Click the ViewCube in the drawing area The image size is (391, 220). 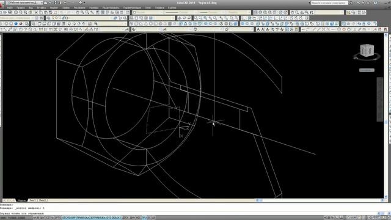367,51
